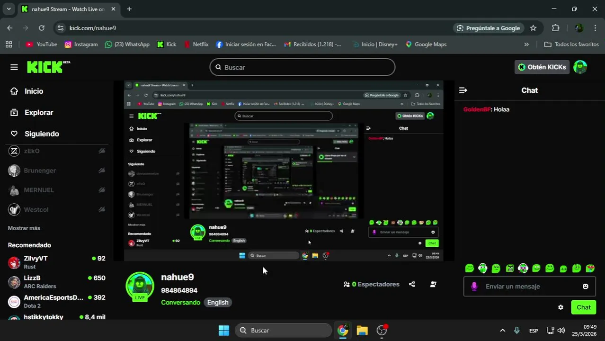Click nahue9's live profile avatar
The width and height of the screenshot is (605, 341).
pyautogui.click(x=140, y=287)
